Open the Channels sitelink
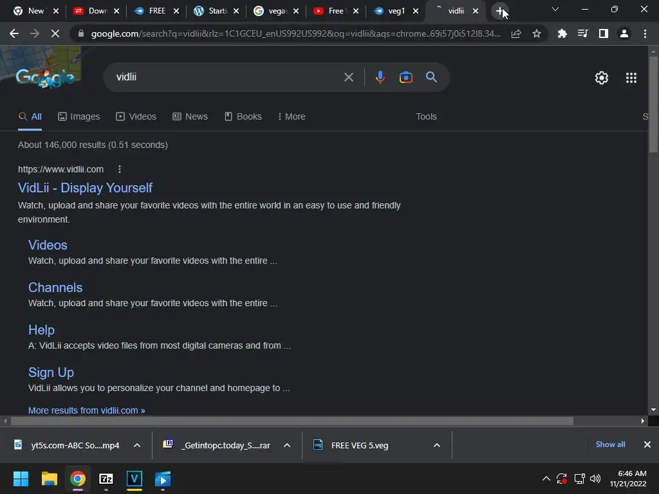This screenshot has height=494, width=659. (x=55, y=288)
